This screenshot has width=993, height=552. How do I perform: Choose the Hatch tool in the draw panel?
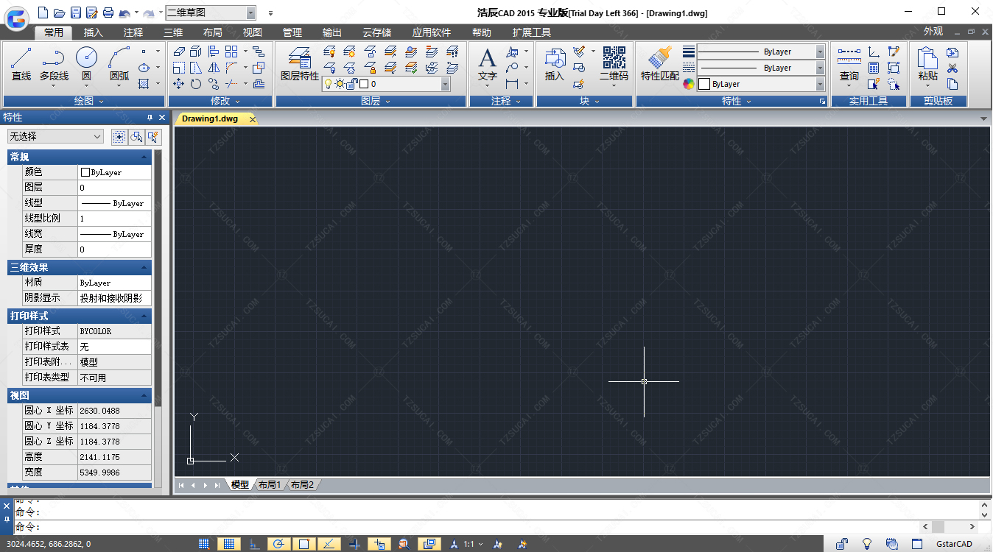click(144, 84)
